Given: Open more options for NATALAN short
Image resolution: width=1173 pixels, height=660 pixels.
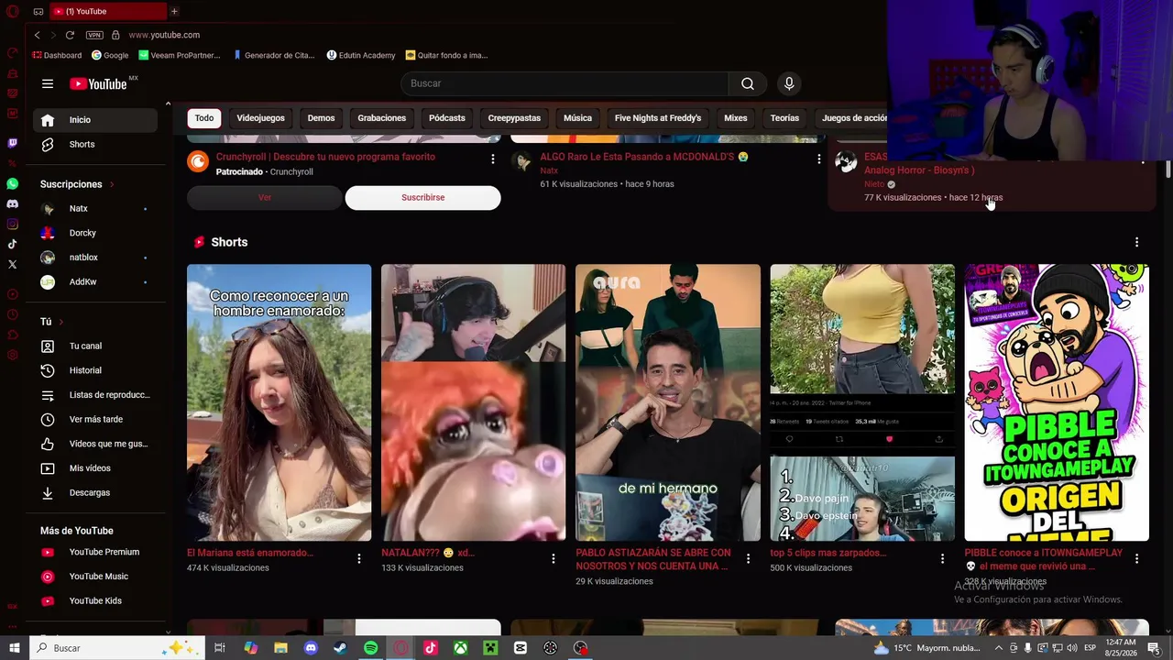Looking at the screenshot, I should pyautogui.click(x=554, y=558).
